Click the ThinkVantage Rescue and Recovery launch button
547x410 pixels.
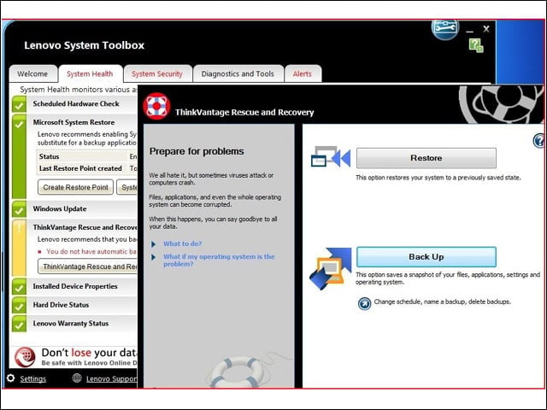click(87, 266)
